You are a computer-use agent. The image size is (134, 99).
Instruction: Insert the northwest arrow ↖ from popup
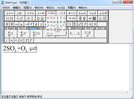pyautogui.click(x=64, y=26)
